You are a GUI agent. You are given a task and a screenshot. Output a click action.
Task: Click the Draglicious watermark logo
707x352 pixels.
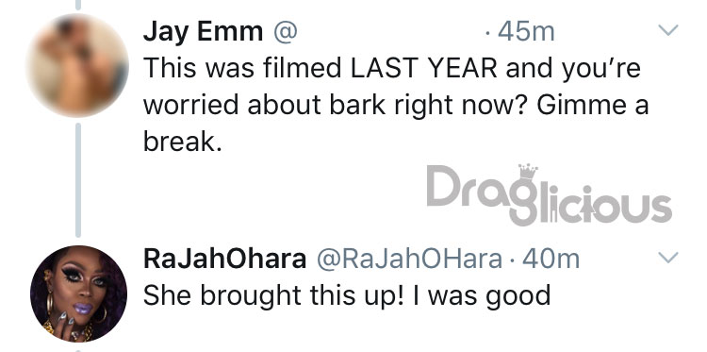pyautogui.click(x=550, y=195)
